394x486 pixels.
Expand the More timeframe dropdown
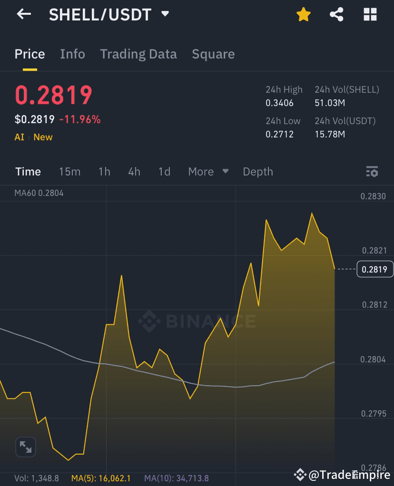pos(208,172)
